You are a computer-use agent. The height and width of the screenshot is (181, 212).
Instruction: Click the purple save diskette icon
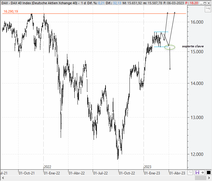point(197,173)
